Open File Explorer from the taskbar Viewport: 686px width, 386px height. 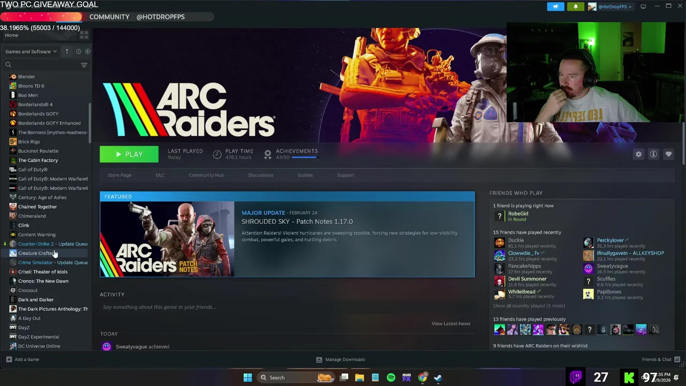coord(360,377)
